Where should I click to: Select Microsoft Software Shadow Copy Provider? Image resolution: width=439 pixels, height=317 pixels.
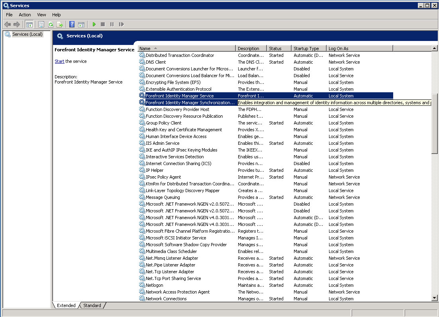point(266,245)
